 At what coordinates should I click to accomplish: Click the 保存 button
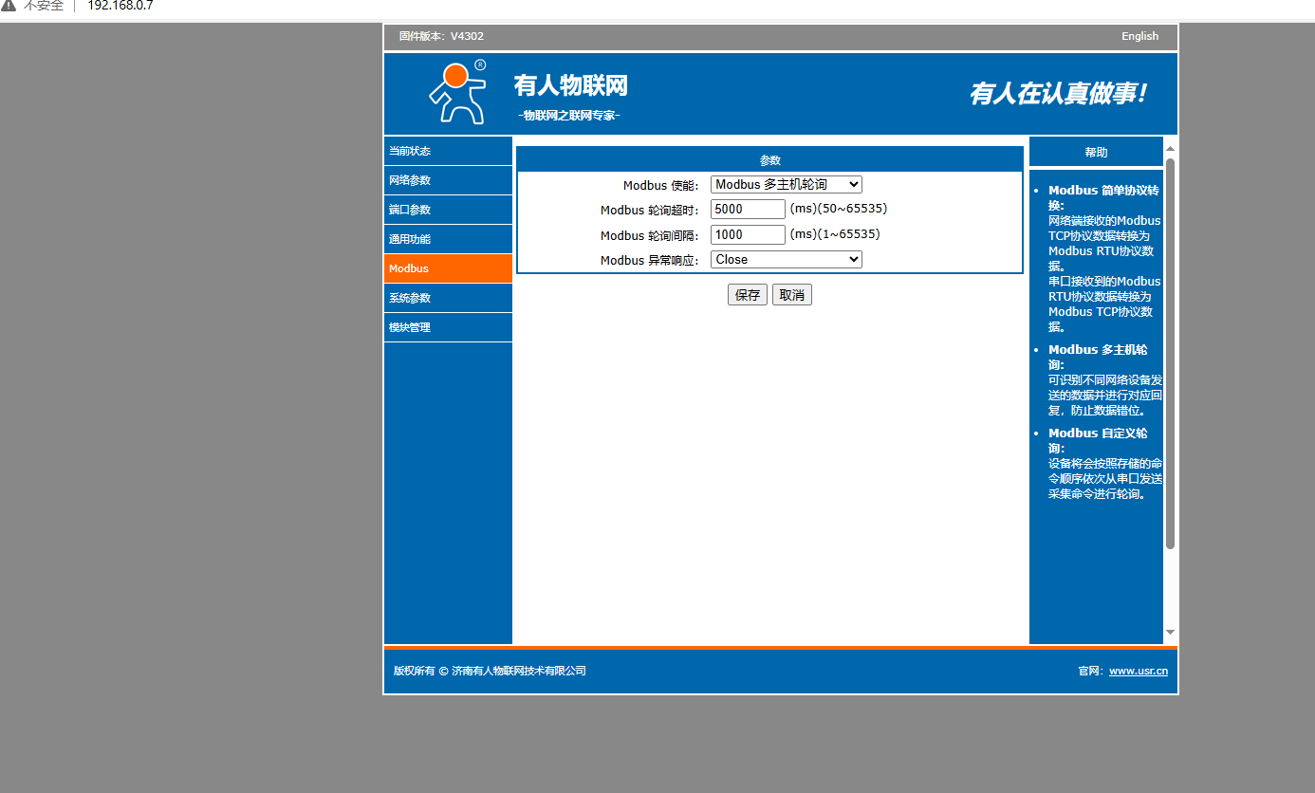(x=748, y=295)
